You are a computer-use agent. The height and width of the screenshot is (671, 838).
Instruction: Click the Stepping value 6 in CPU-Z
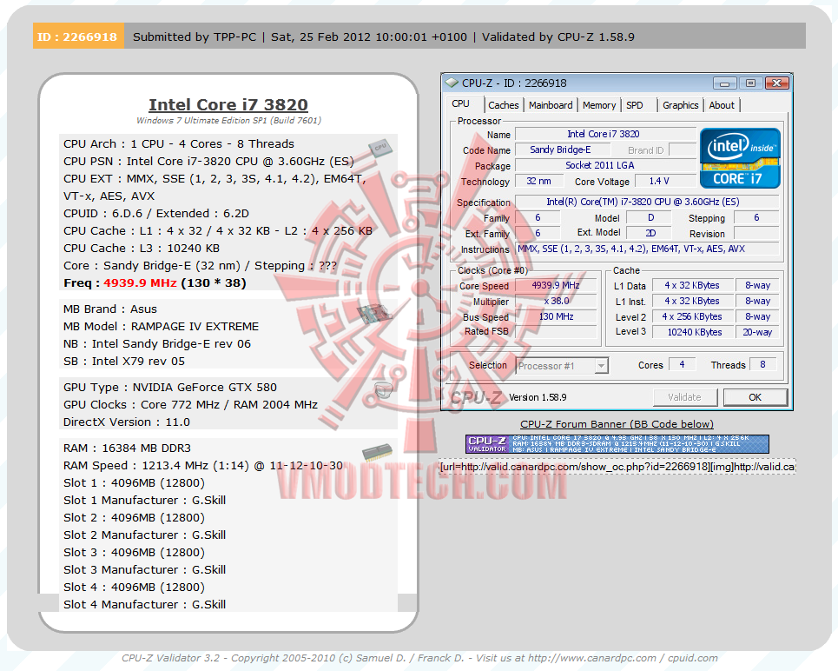756,217
